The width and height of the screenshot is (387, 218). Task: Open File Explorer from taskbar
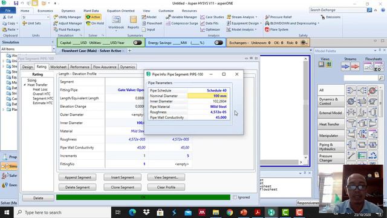pyautogui.click(x=216, y=213)
